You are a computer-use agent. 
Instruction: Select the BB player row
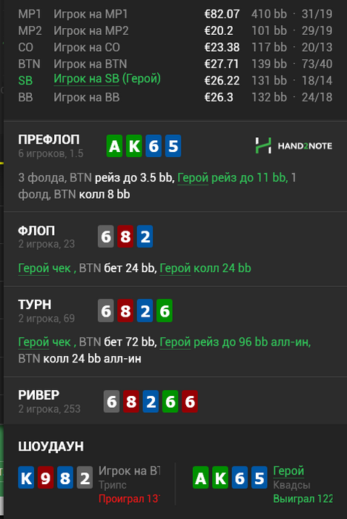tap(175, 97)
